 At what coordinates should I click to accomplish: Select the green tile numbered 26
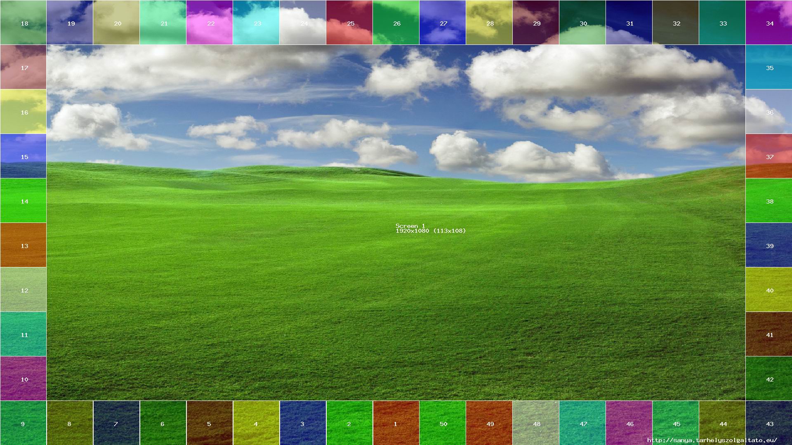pos(396,22)
